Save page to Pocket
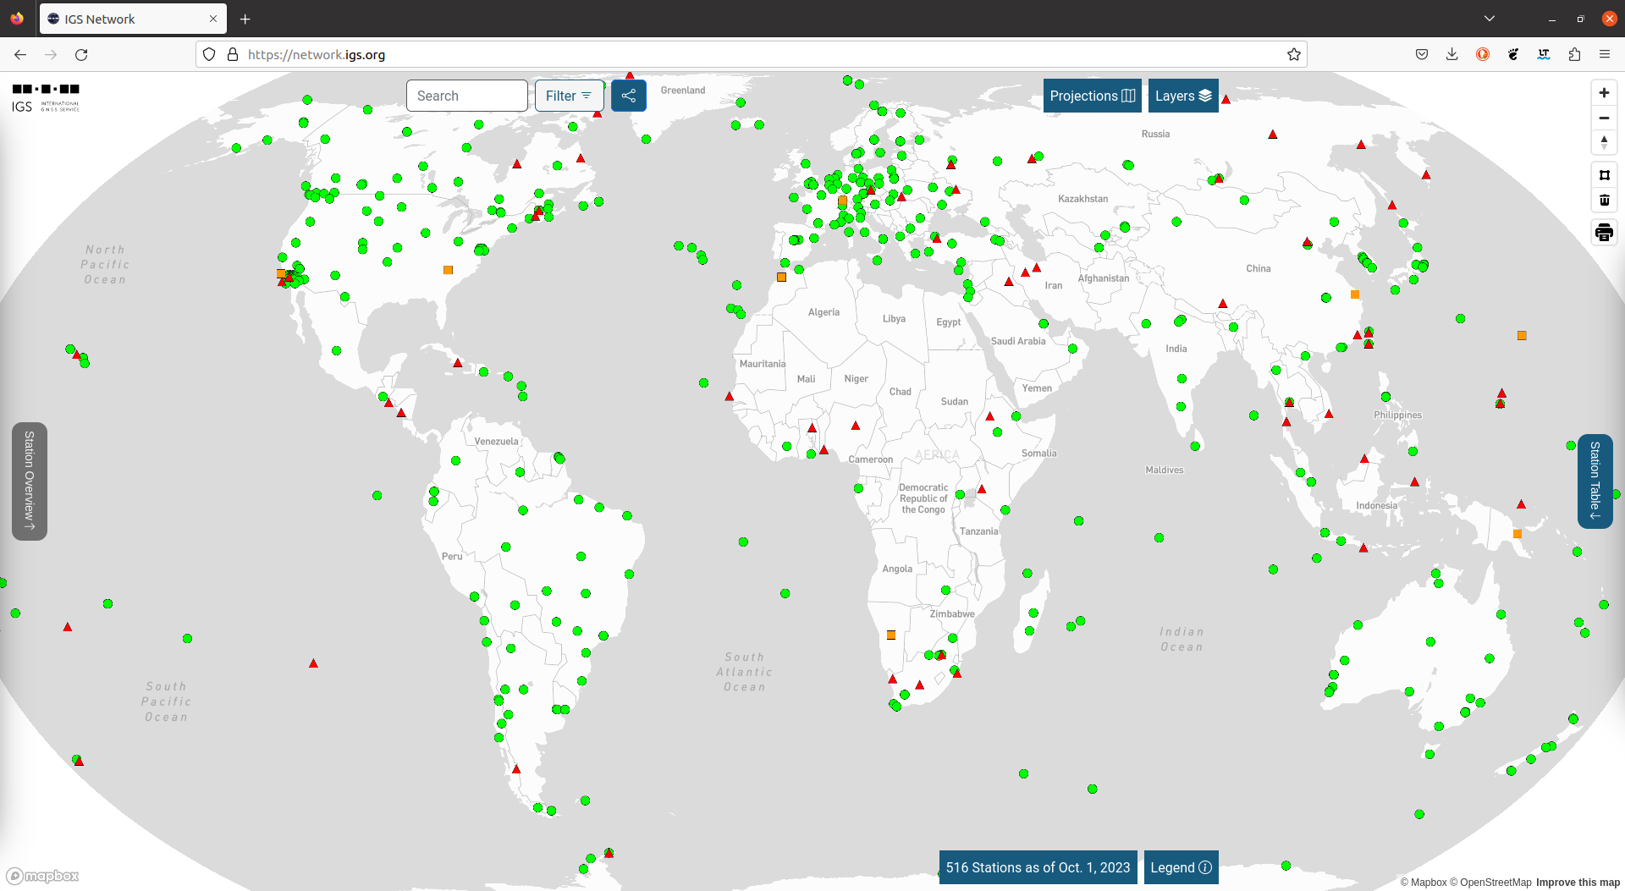1625x891 pixels. click(x=1422, y=54)
